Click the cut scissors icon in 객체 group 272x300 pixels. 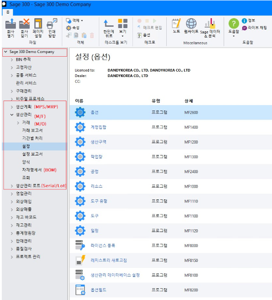click(x=69, y=35)
